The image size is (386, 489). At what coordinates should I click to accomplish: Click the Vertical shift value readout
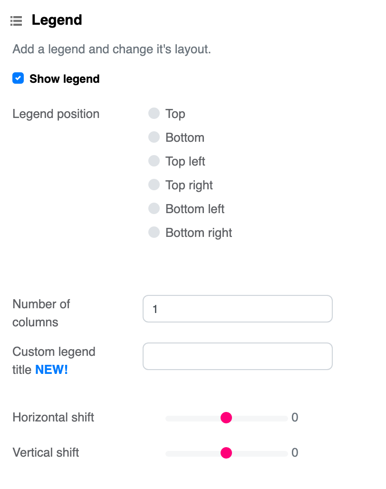(x=295, y=453)
